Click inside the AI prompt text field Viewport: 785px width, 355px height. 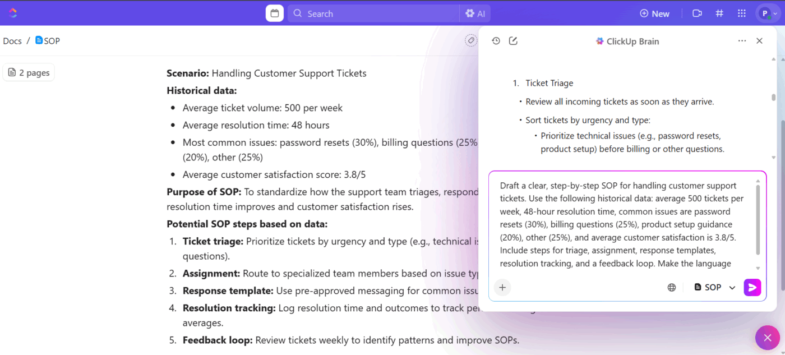pyautogui.click(x=617, y=224)
